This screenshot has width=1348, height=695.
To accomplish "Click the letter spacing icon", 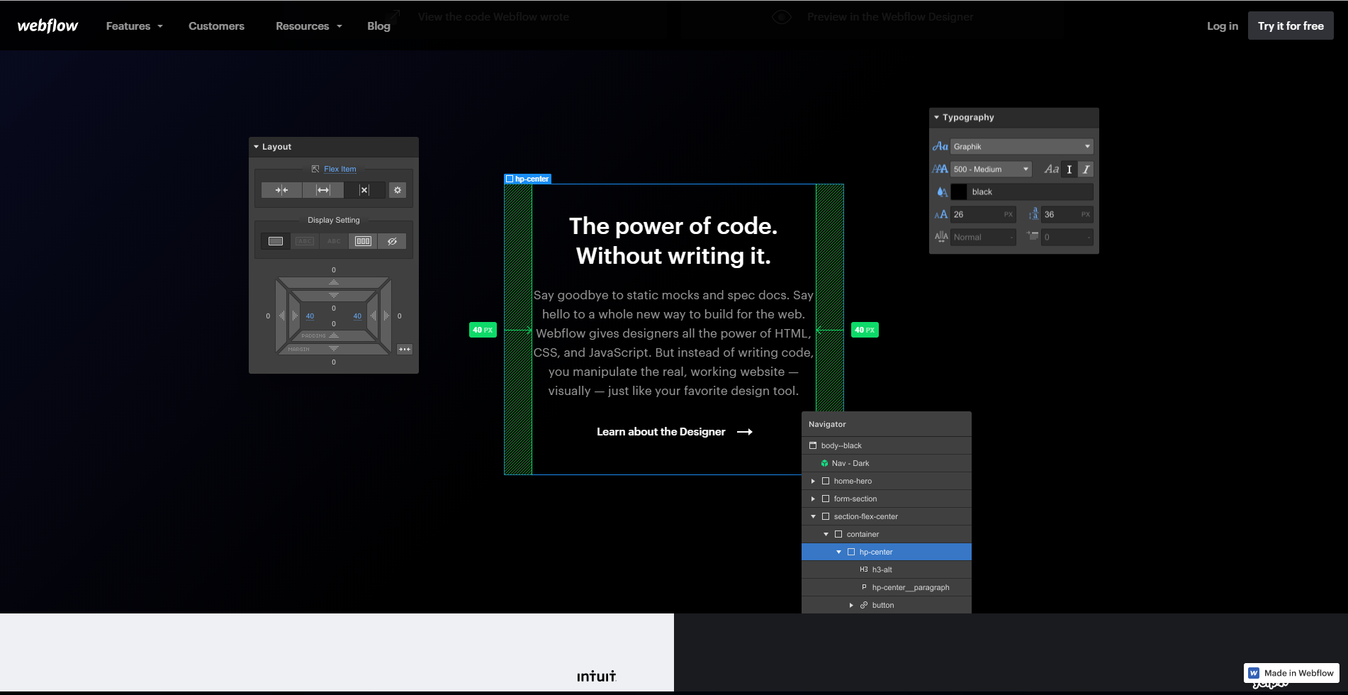I will pyautogui.click(x=941, y=237).
